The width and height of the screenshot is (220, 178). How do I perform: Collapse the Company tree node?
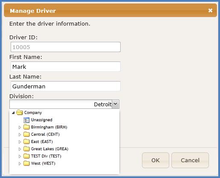click(13, 113)
